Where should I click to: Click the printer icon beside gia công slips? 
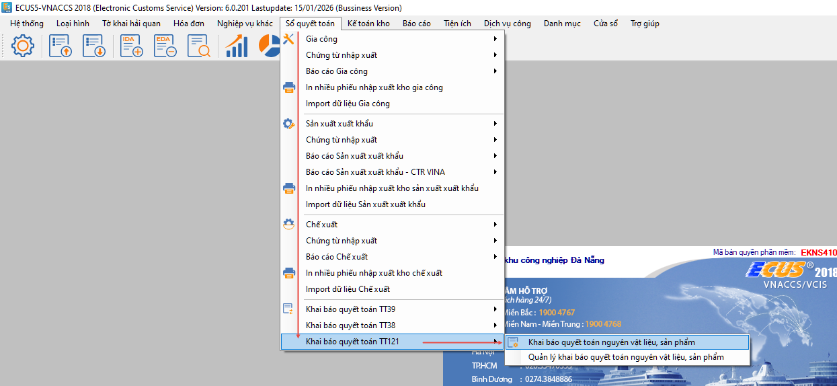[x=289, y=87]
